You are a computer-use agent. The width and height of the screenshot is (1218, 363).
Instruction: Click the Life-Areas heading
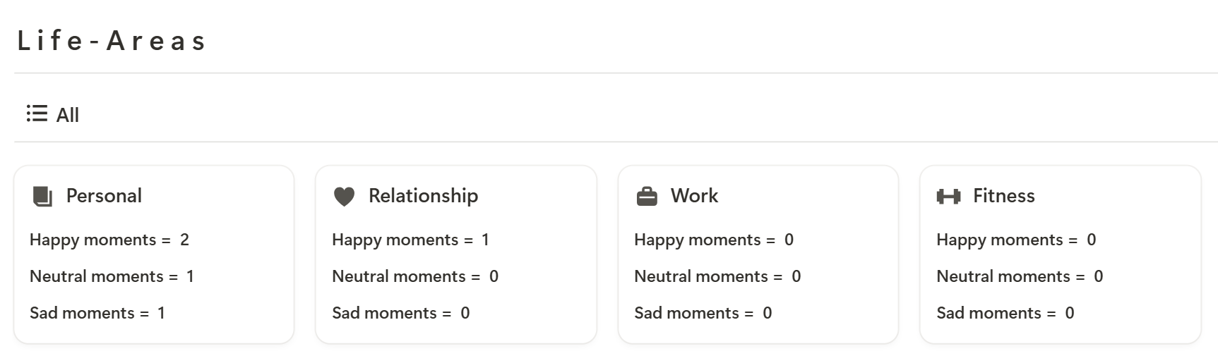(112, 41)
